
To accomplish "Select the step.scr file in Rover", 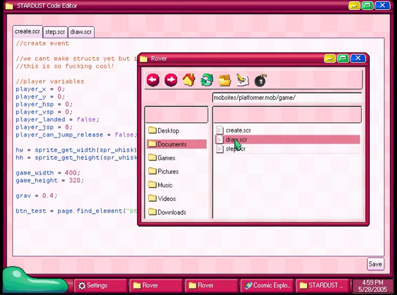I will point(287,149).
